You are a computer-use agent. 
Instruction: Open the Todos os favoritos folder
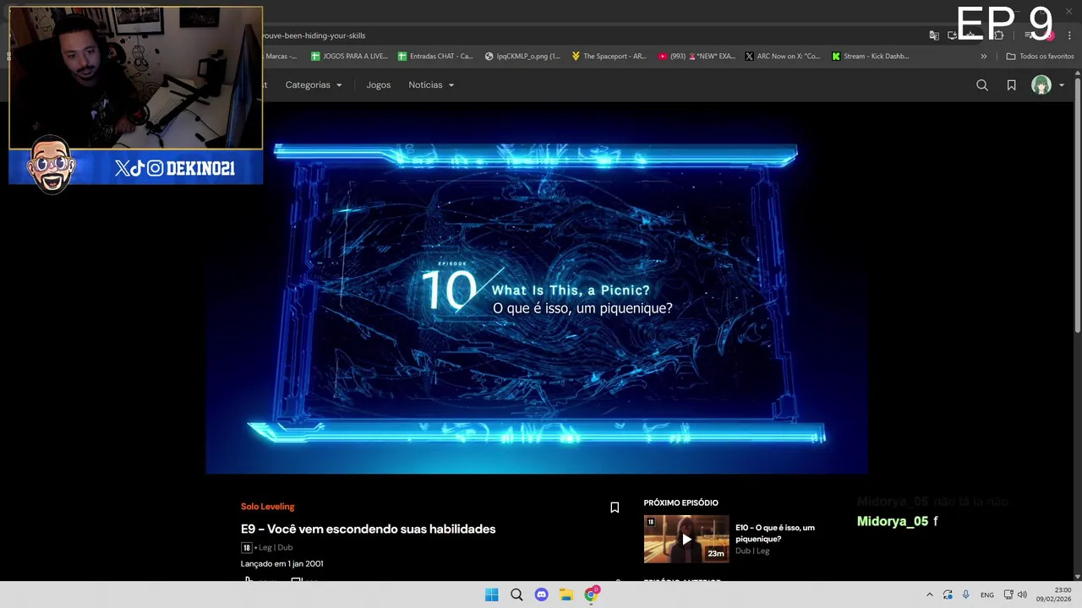pos(1040,57)
